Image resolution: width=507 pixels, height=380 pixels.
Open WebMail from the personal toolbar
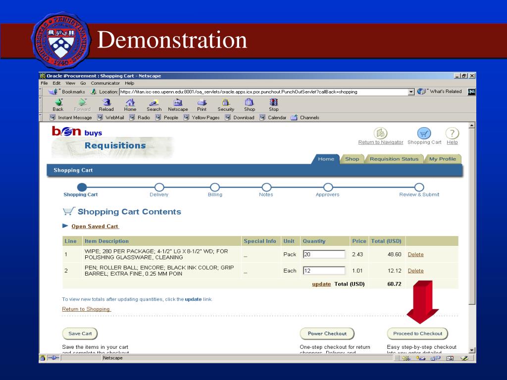(111, 118)
